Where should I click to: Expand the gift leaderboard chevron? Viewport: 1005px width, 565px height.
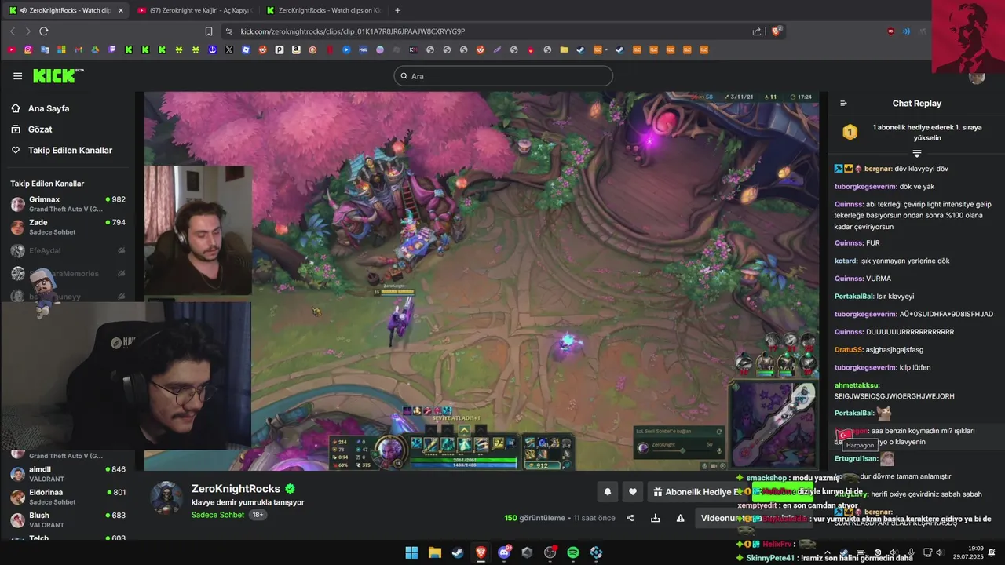916,153
